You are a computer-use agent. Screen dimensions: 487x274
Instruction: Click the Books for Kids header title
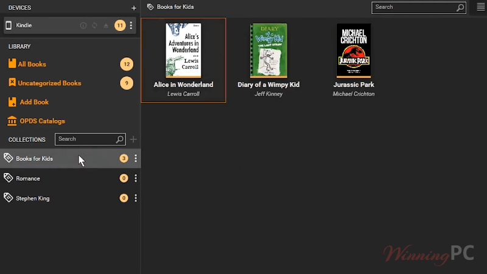175,7
